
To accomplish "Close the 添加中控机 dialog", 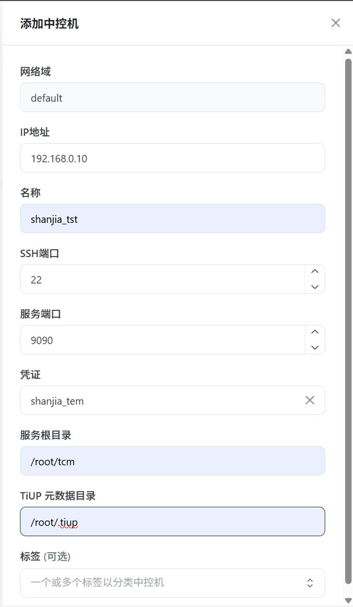I will 335,23.
